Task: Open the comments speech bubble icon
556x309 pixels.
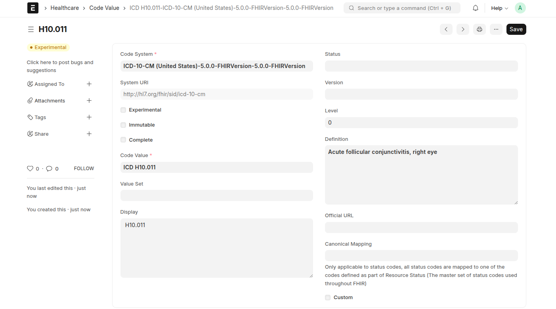Action: point(49,169)
